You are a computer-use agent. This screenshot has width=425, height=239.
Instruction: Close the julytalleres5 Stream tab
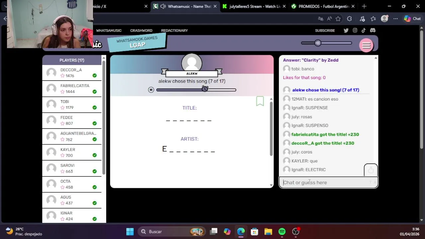pos(284,6)
